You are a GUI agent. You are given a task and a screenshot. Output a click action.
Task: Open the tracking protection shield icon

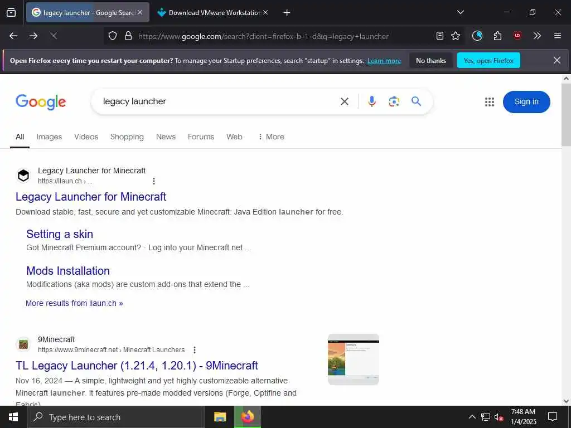coord(113,36)
